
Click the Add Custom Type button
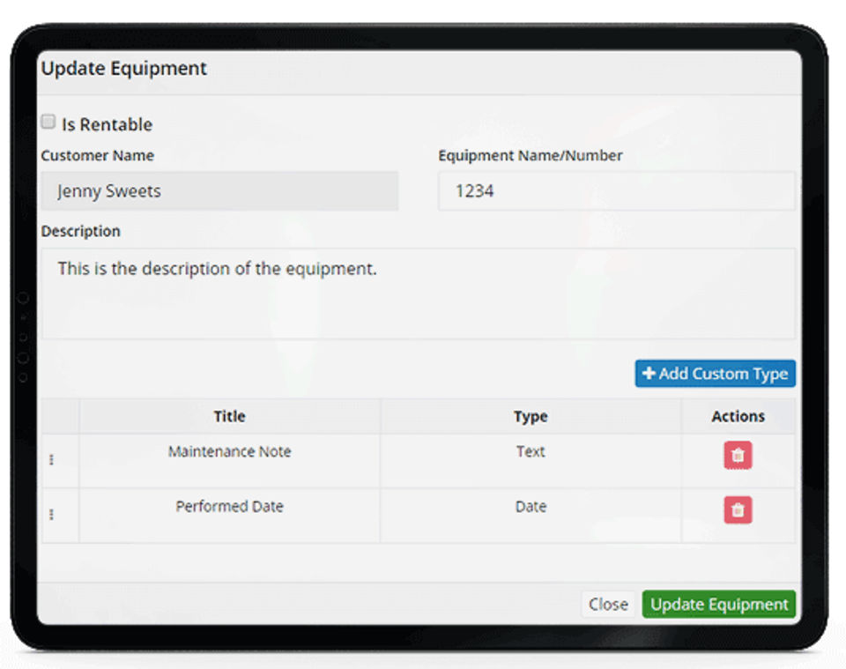pyautogui.click(x=715, y=374)
